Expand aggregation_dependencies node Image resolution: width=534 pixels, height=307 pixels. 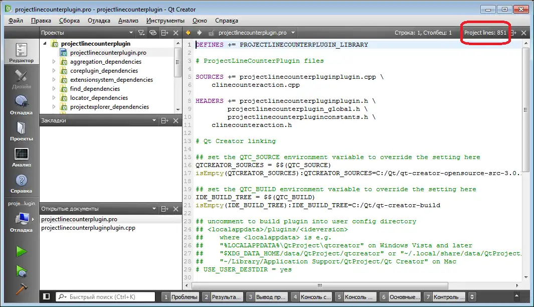point(54,62)
